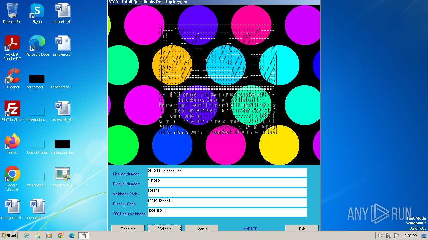Focus the Property Code field
Image resolution: width=428 pixels, height=240 pixels.
pos(227,202)
